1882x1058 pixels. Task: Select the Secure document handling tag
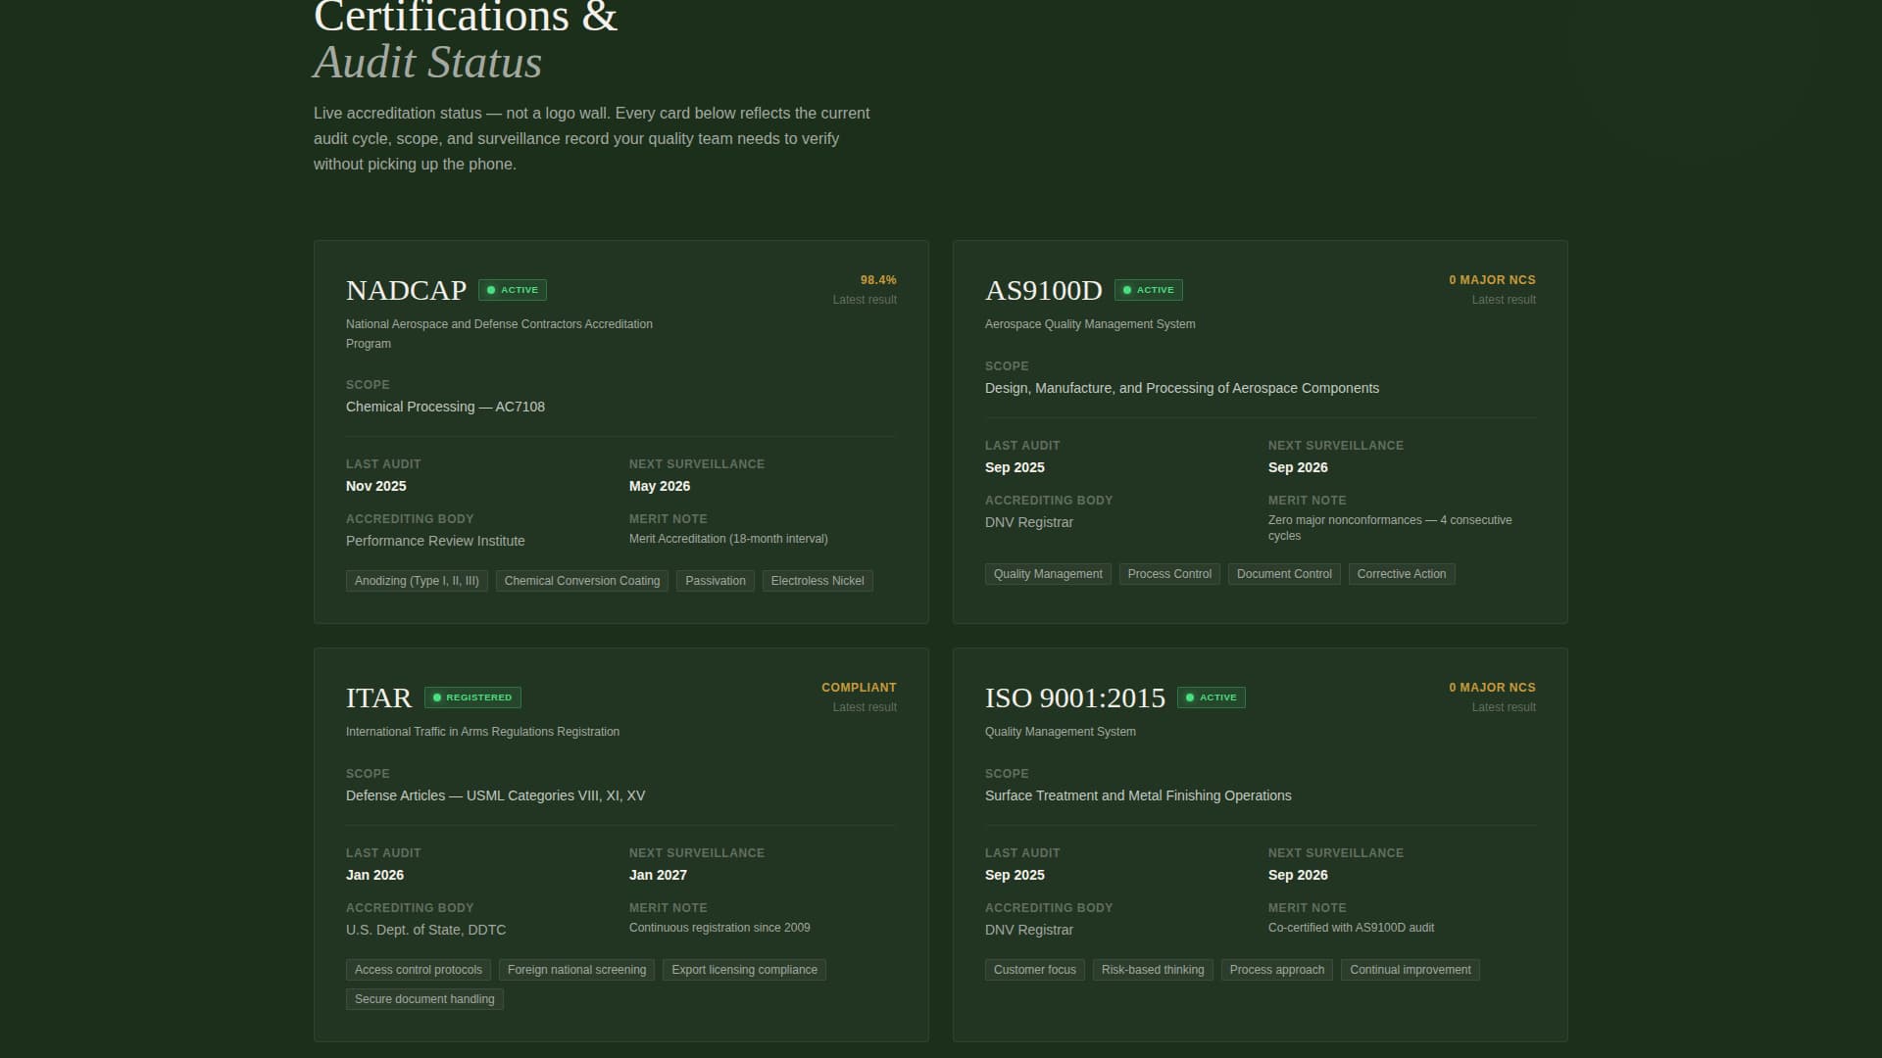423,998
